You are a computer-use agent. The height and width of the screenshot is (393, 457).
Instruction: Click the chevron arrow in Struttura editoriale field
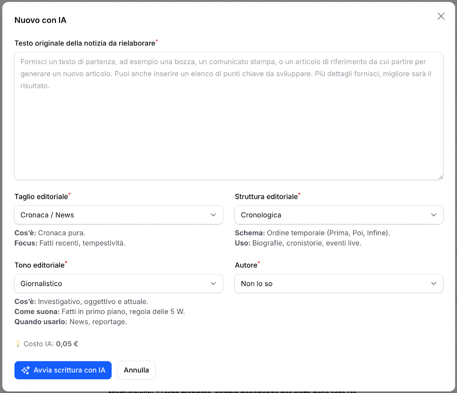[434, 215]
